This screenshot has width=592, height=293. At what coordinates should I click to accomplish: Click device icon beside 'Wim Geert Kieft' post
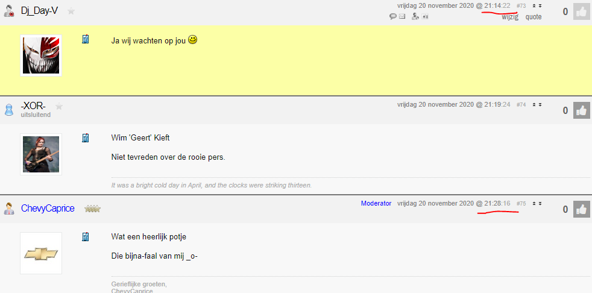(x=86, y=138)
